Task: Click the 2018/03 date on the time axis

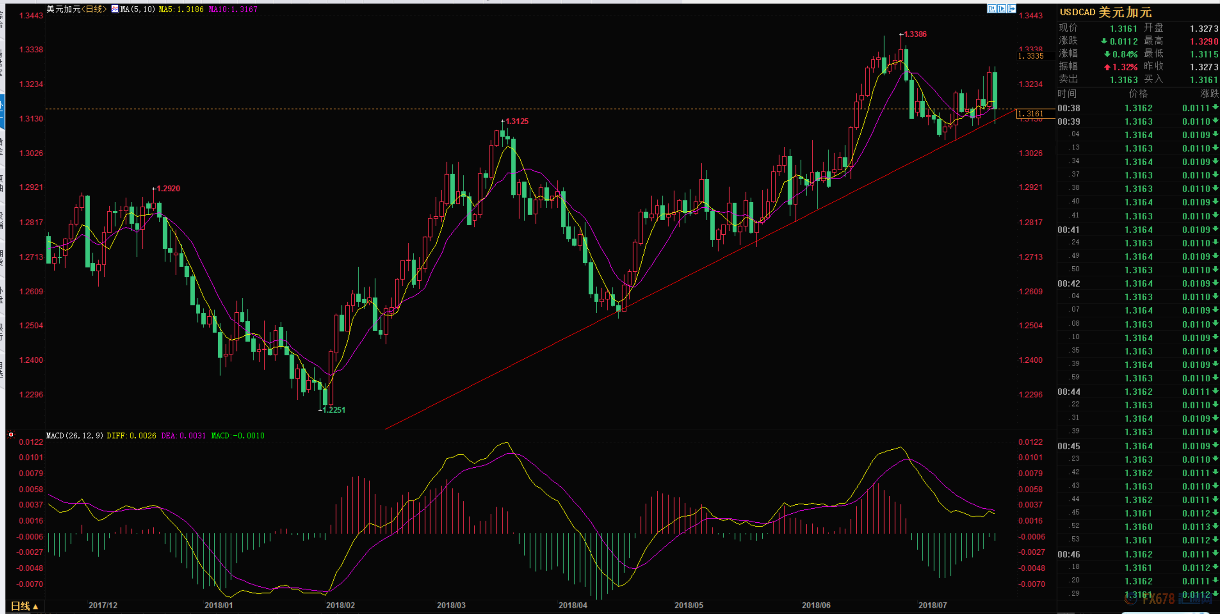Action: click(451, 605)
